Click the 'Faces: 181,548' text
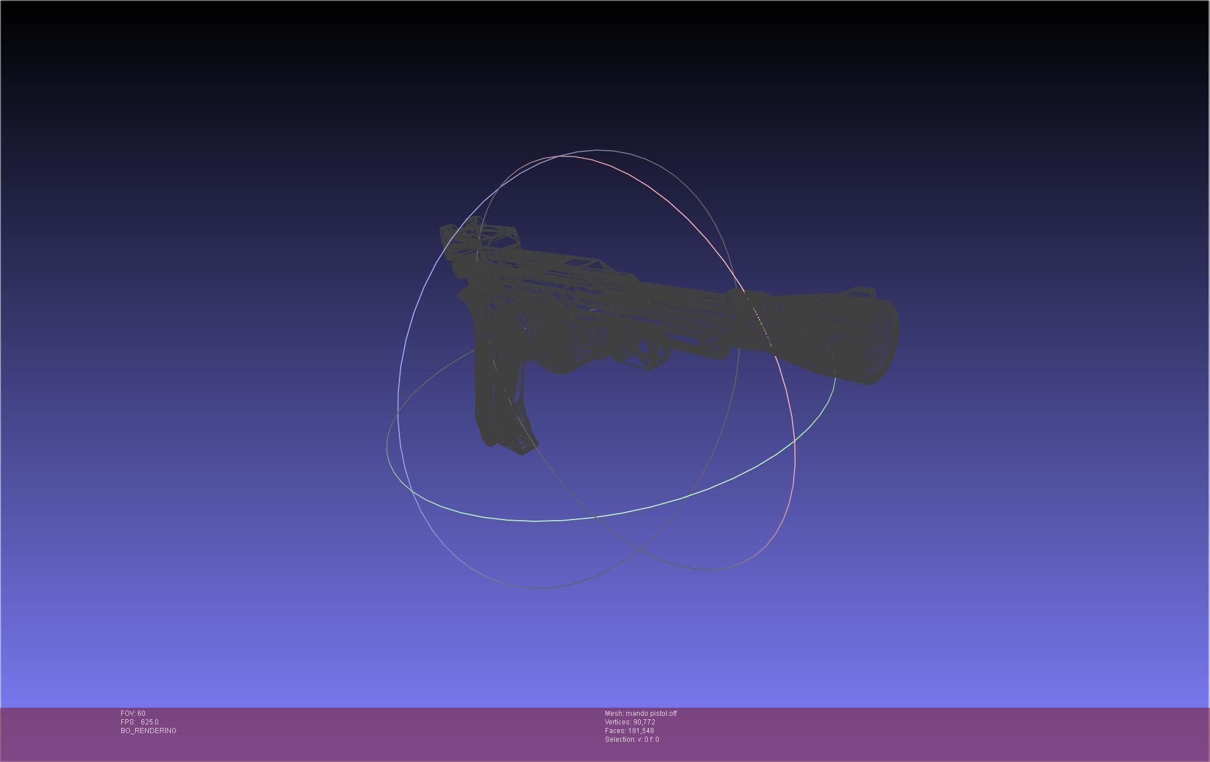 coord(629,731)
